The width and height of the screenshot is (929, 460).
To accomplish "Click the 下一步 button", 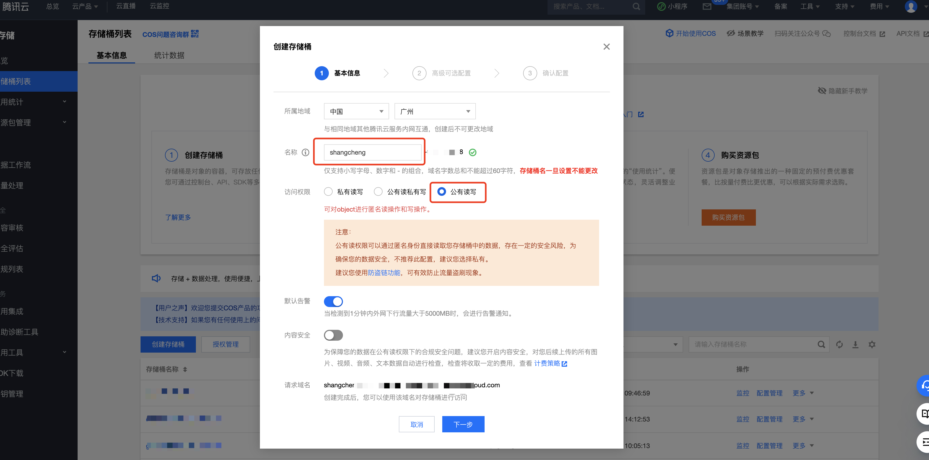I will coord(463,424).
